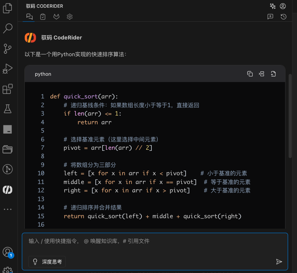Screen dimensions: 297x273
Task: Open the Extensions view
Action: (x=8, y=89)
